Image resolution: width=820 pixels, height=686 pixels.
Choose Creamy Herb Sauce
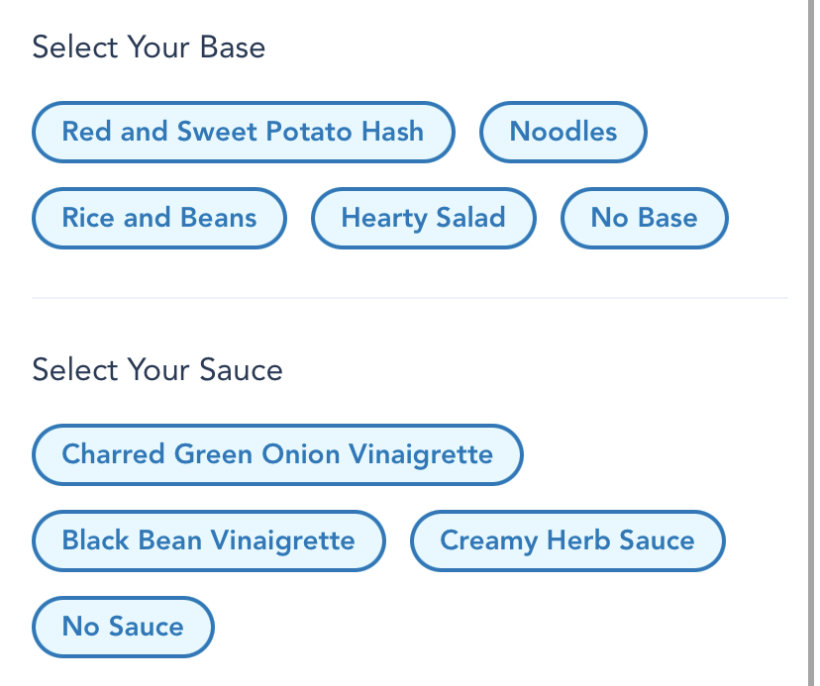pyautogui.click(x=567, y=540)
